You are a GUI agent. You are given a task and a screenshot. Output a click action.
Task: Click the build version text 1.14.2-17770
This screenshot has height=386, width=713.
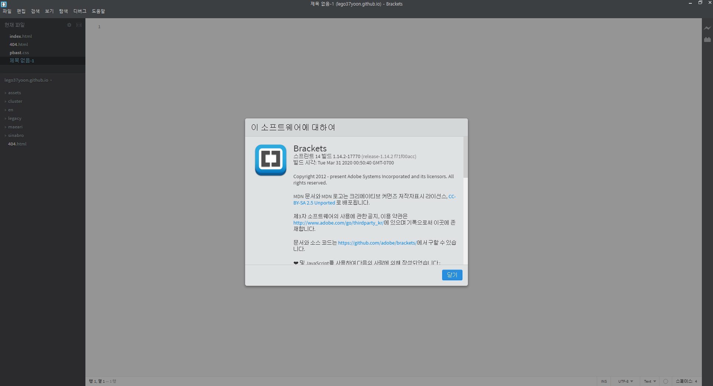(x=346, y=157)
